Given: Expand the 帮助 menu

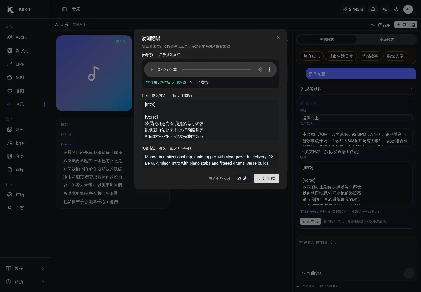Looking at the screenshot, I should pos(25,282).
